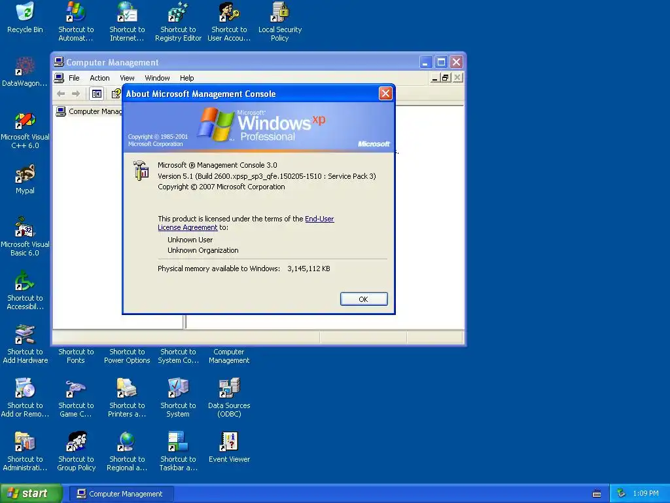
Task: Click the MMC system menu icon beside File
Action: point(59,78)
